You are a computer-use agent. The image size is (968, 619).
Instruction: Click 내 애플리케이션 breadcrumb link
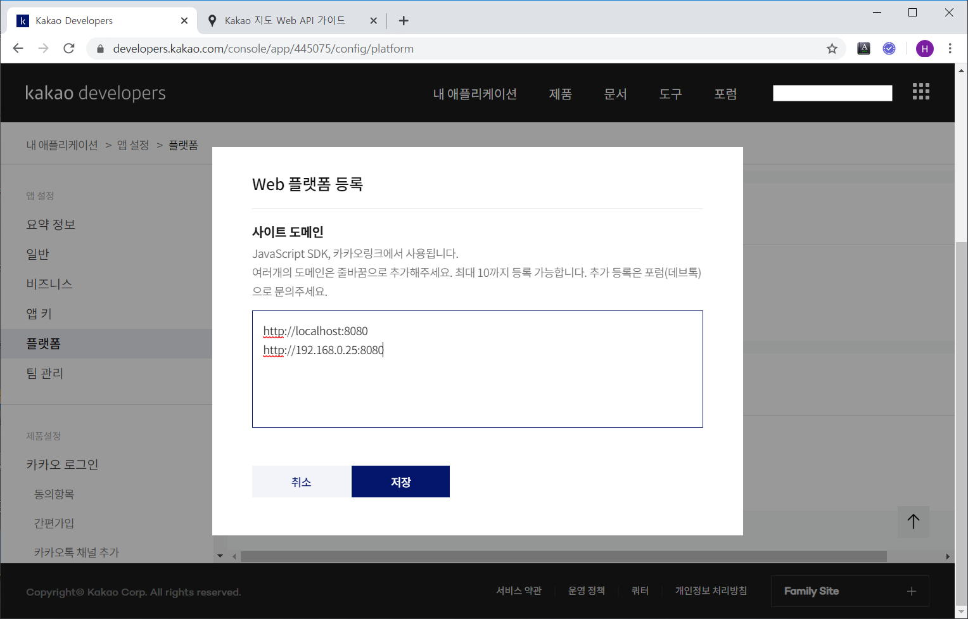pyautogui.click(x=62, y=145)
